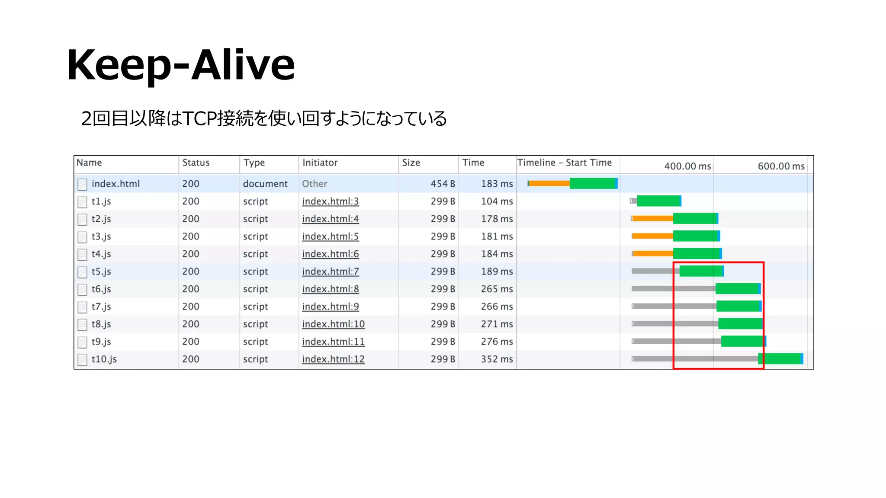
Task: Click the file icon beside t8.js
Action: coord(82,325)
